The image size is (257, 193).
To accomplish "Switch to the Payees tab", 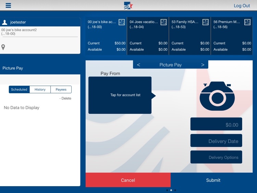I will pyautogui.click(x=61, y=89).
